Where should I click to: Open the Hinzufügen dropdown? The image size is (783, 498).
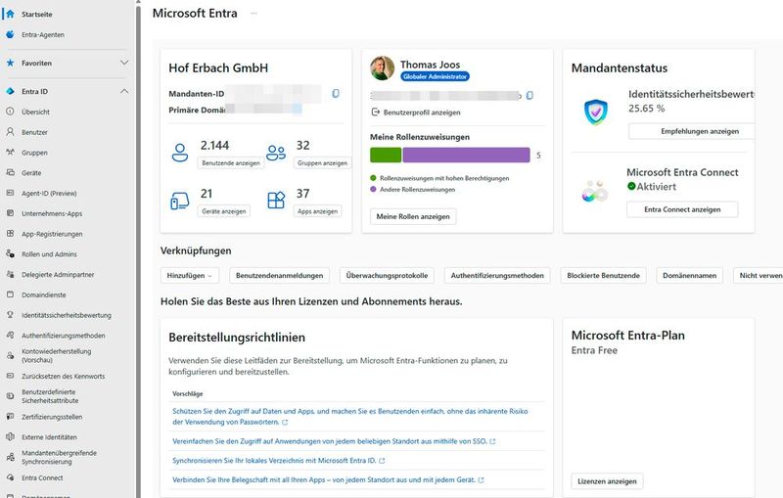pos(189,276)
